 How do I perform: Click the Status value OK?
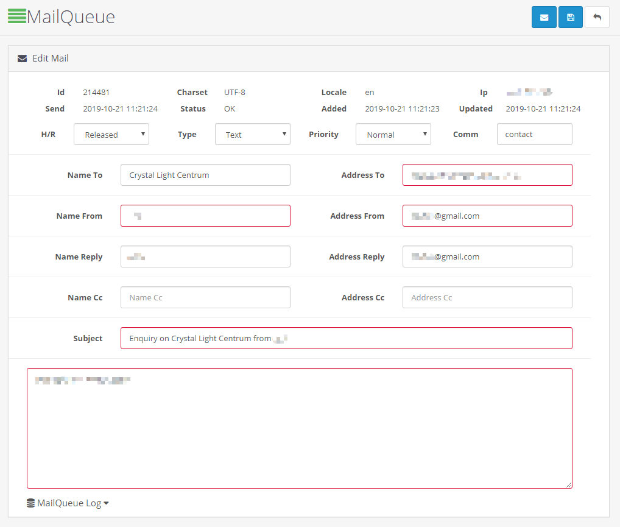230,108
